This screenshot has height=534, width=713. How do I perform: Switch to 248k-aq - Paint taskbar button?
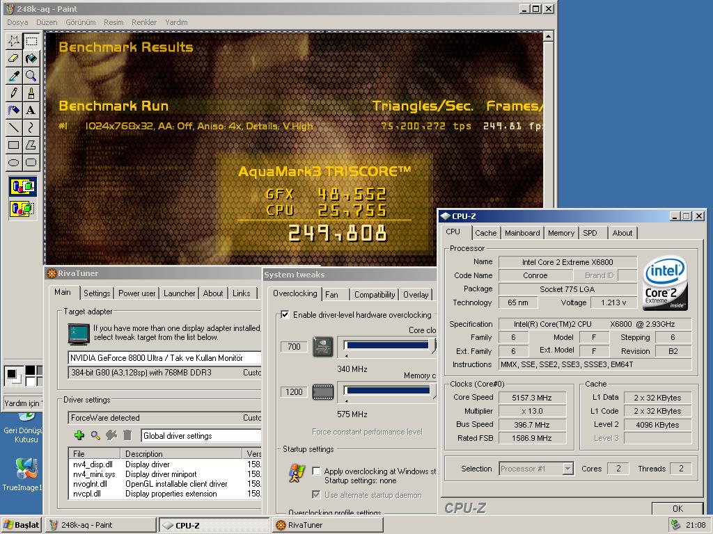click(101, 525)
